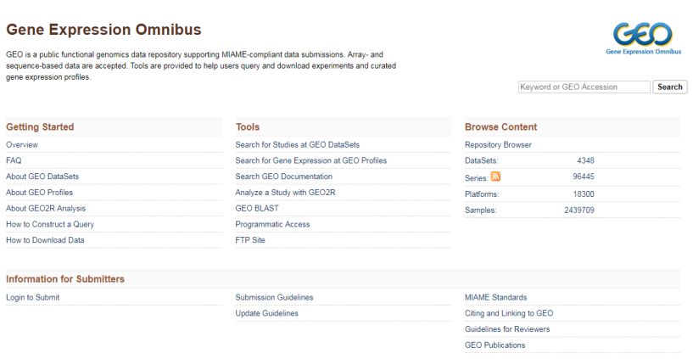Click the Samples label link
Image resolution: width=693 pixels, height=359 pixels.
(x=480, y=210)
